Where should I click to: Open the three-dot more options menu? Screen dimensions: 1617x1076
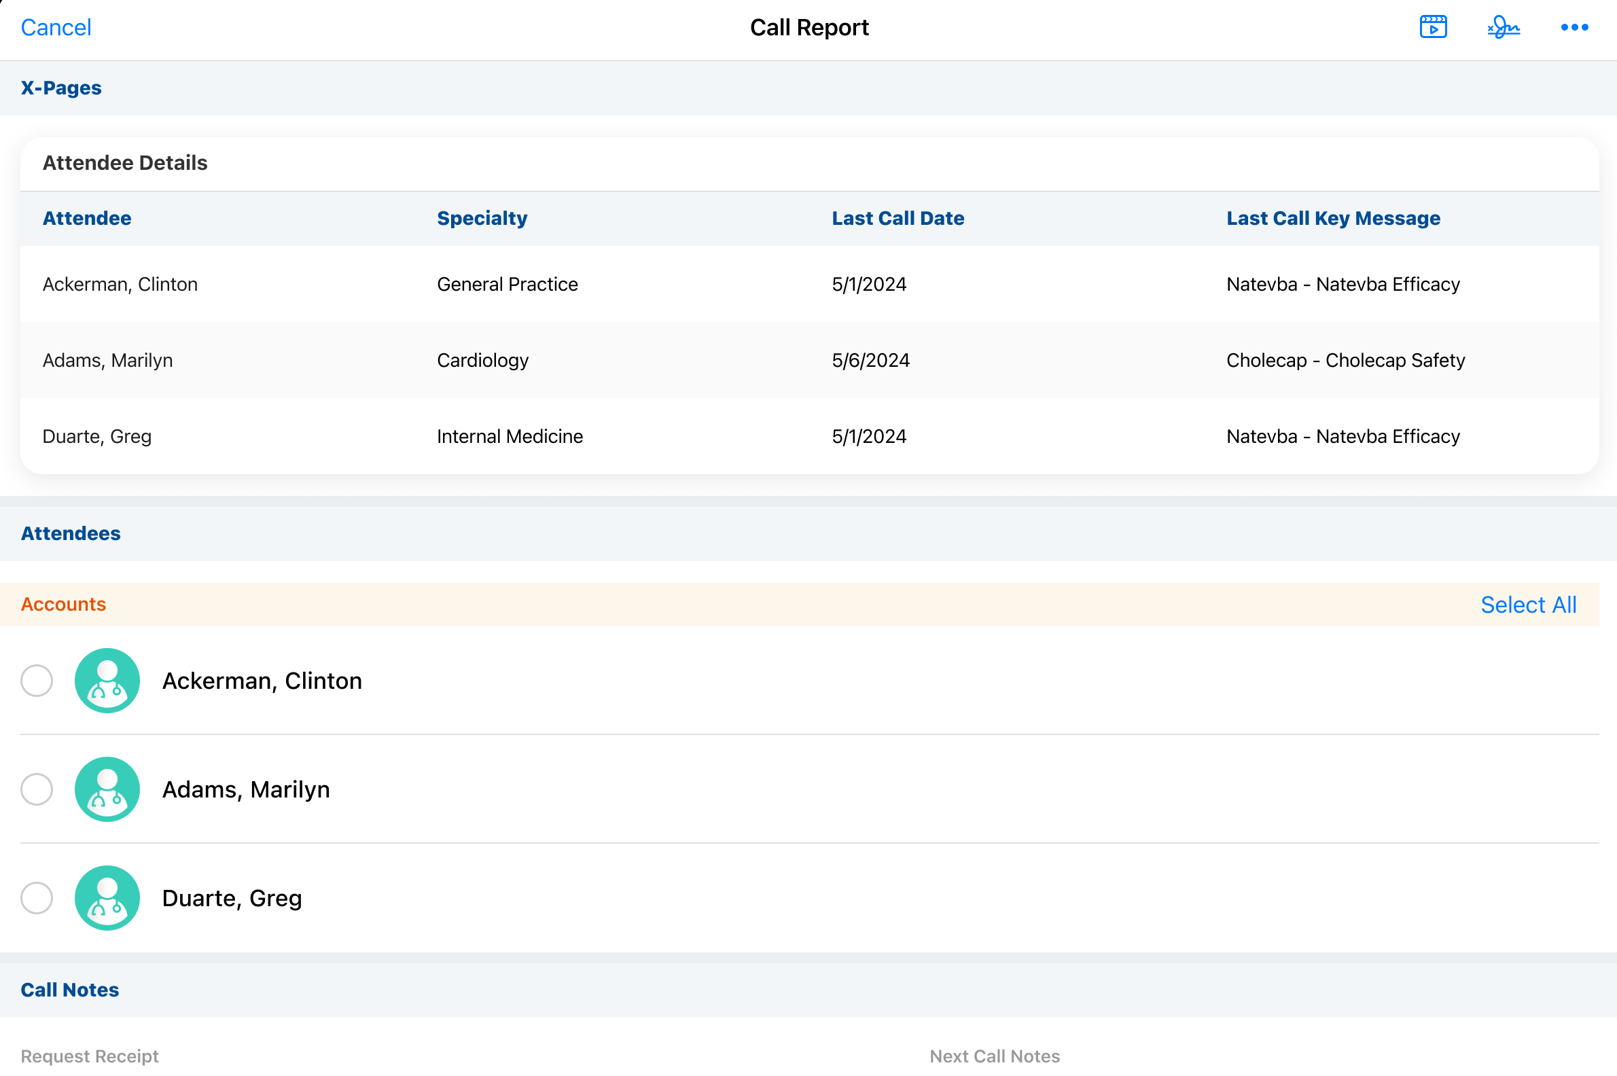1574,27
